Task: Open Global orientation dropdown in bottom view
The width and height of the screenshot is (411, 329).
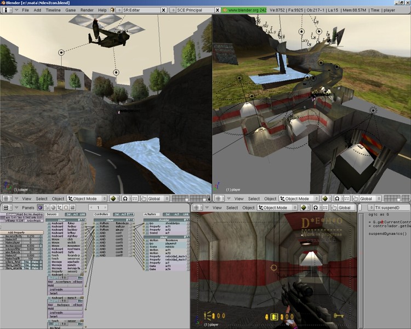Action: point(347,207)
